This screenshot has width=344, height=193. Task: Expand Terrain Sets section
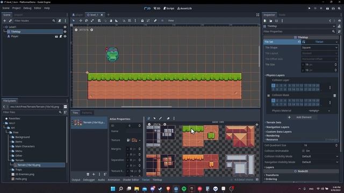click(274, 123)
